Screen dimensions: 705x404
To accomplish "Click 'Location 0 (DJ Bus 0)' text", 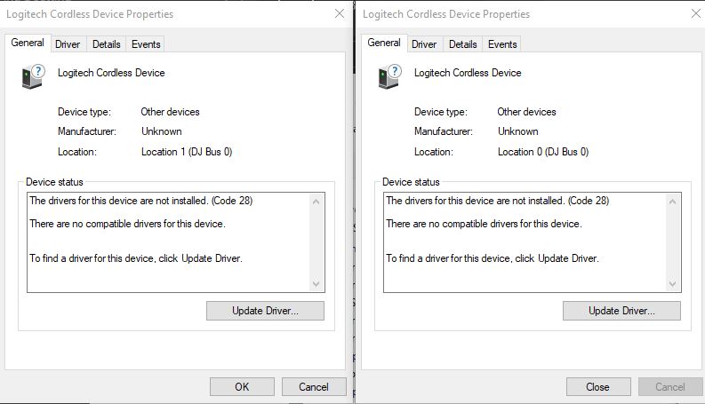I will 543,152.
